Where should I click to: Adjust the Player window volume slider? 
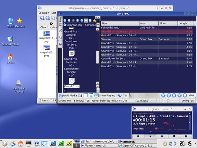[x=189, y=123]
